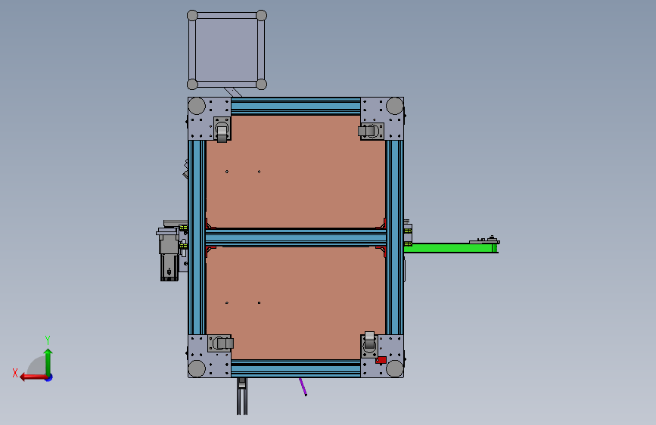This screenshot has width=656, height=425.
Task: Select the caster wheel in bottom-right corner
Action: (x=369, y=345)
